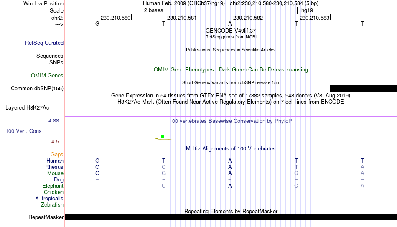397x227 pixels.
Task: Click the -4.5 PhyloP lower limit value
Action: pos(54,142)
